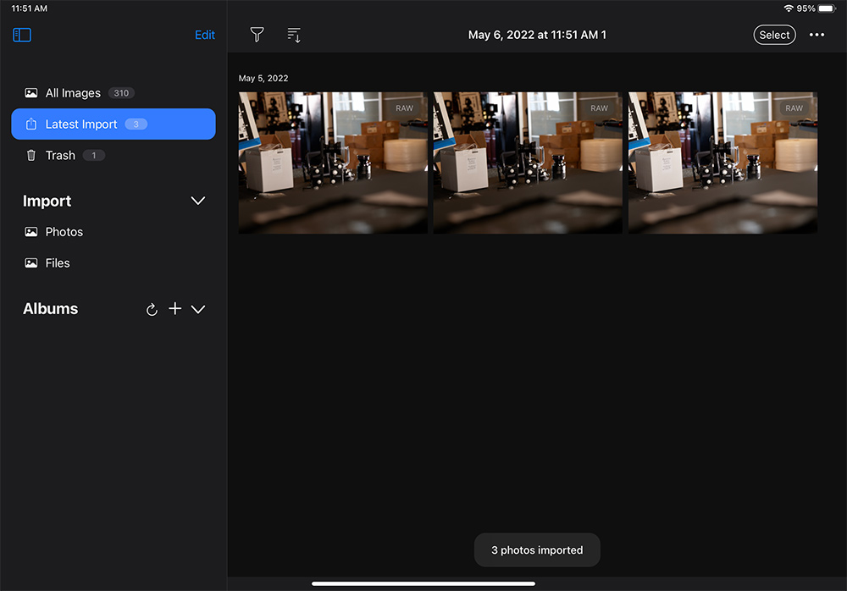The image size is (847, 591).
Task: Click the Files import icon
Action: click(x=31, y=263)
